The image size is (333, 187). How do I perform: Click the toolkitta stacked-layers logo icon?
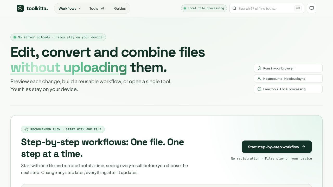point(20,8)
